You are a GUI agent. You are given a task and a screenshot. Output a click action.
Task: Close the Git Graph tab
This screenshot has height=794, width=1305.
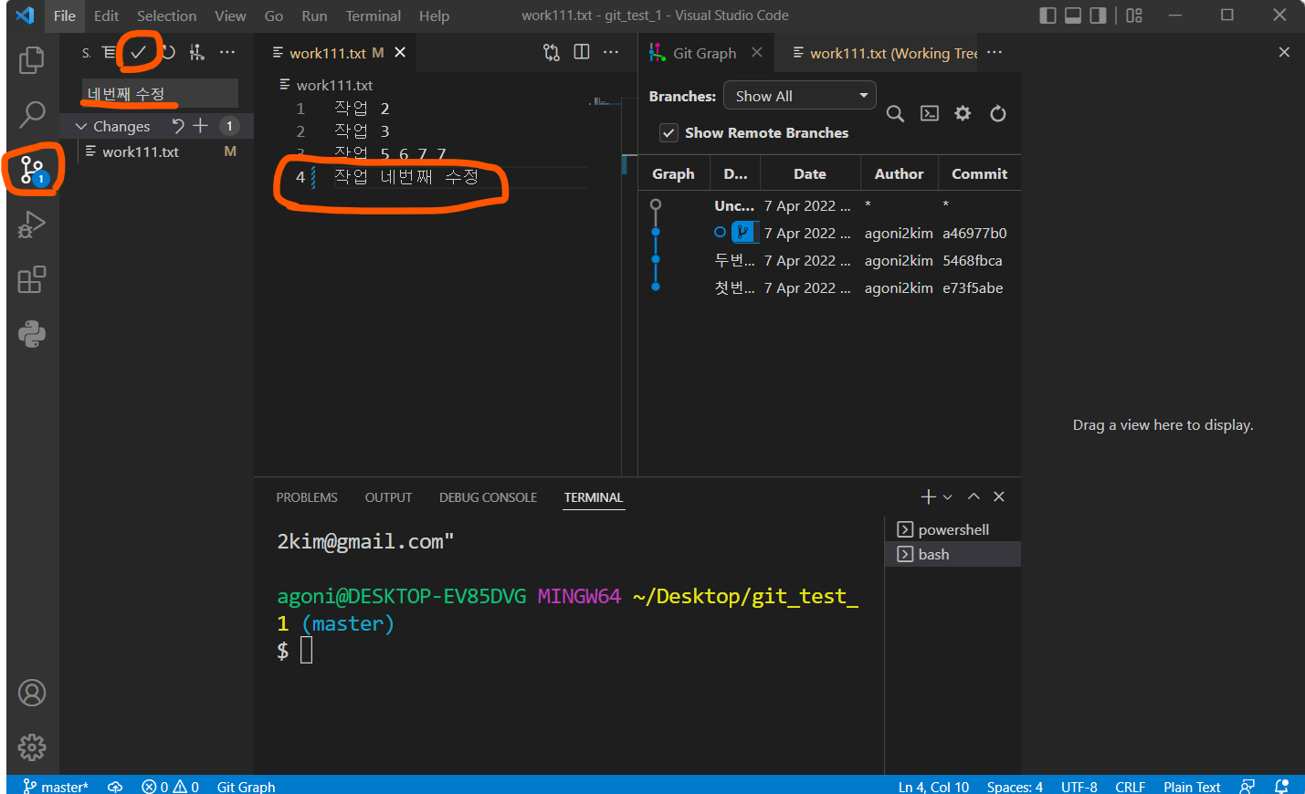click(x=757, y=53)
